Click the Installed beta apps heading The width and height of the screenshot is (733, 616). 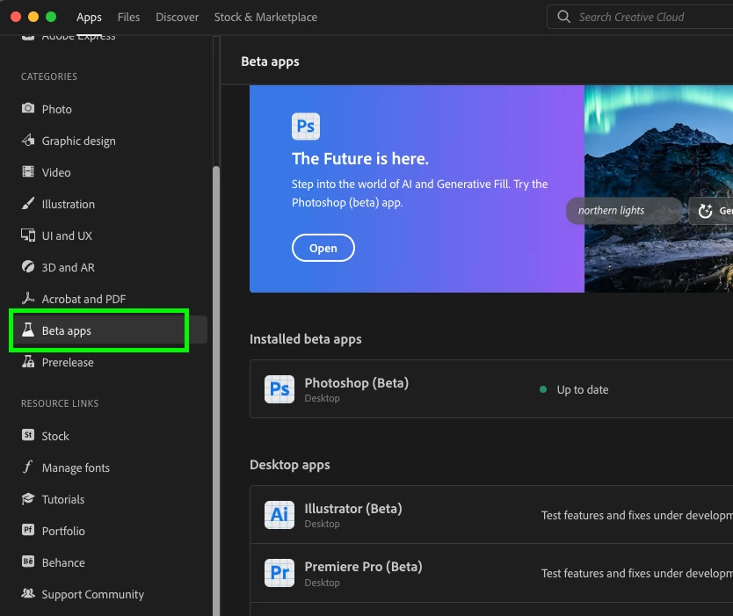(x=306, y=339)
